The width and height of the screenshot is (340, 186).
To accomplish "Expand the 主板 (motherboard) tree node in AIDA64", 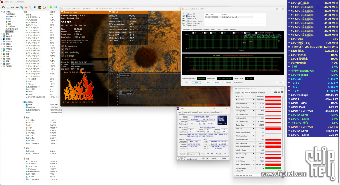I will [x=2, y=34].
